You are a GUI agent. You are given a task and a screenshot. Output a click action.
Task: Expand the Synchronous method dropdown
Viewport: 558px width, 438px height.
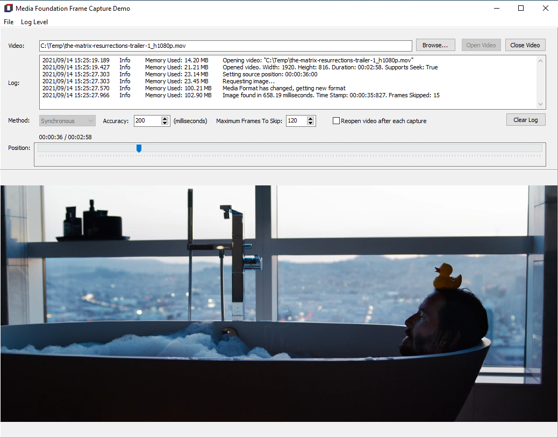67,121
